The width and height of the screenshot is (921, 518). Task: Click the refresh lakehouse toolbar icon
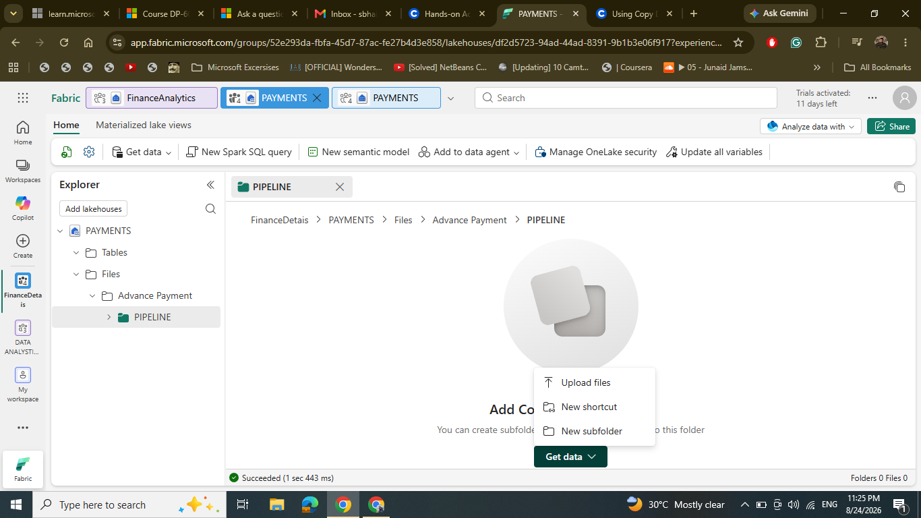[66, 152]
